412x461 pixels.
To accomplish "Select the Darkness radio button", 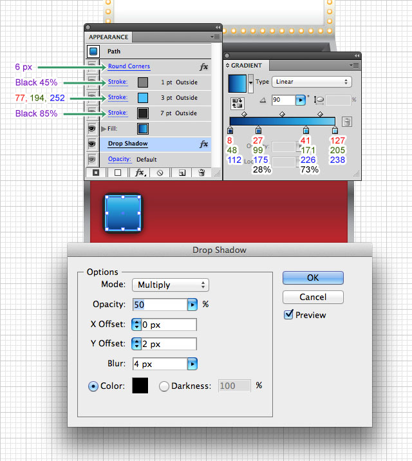I will 164,386.
